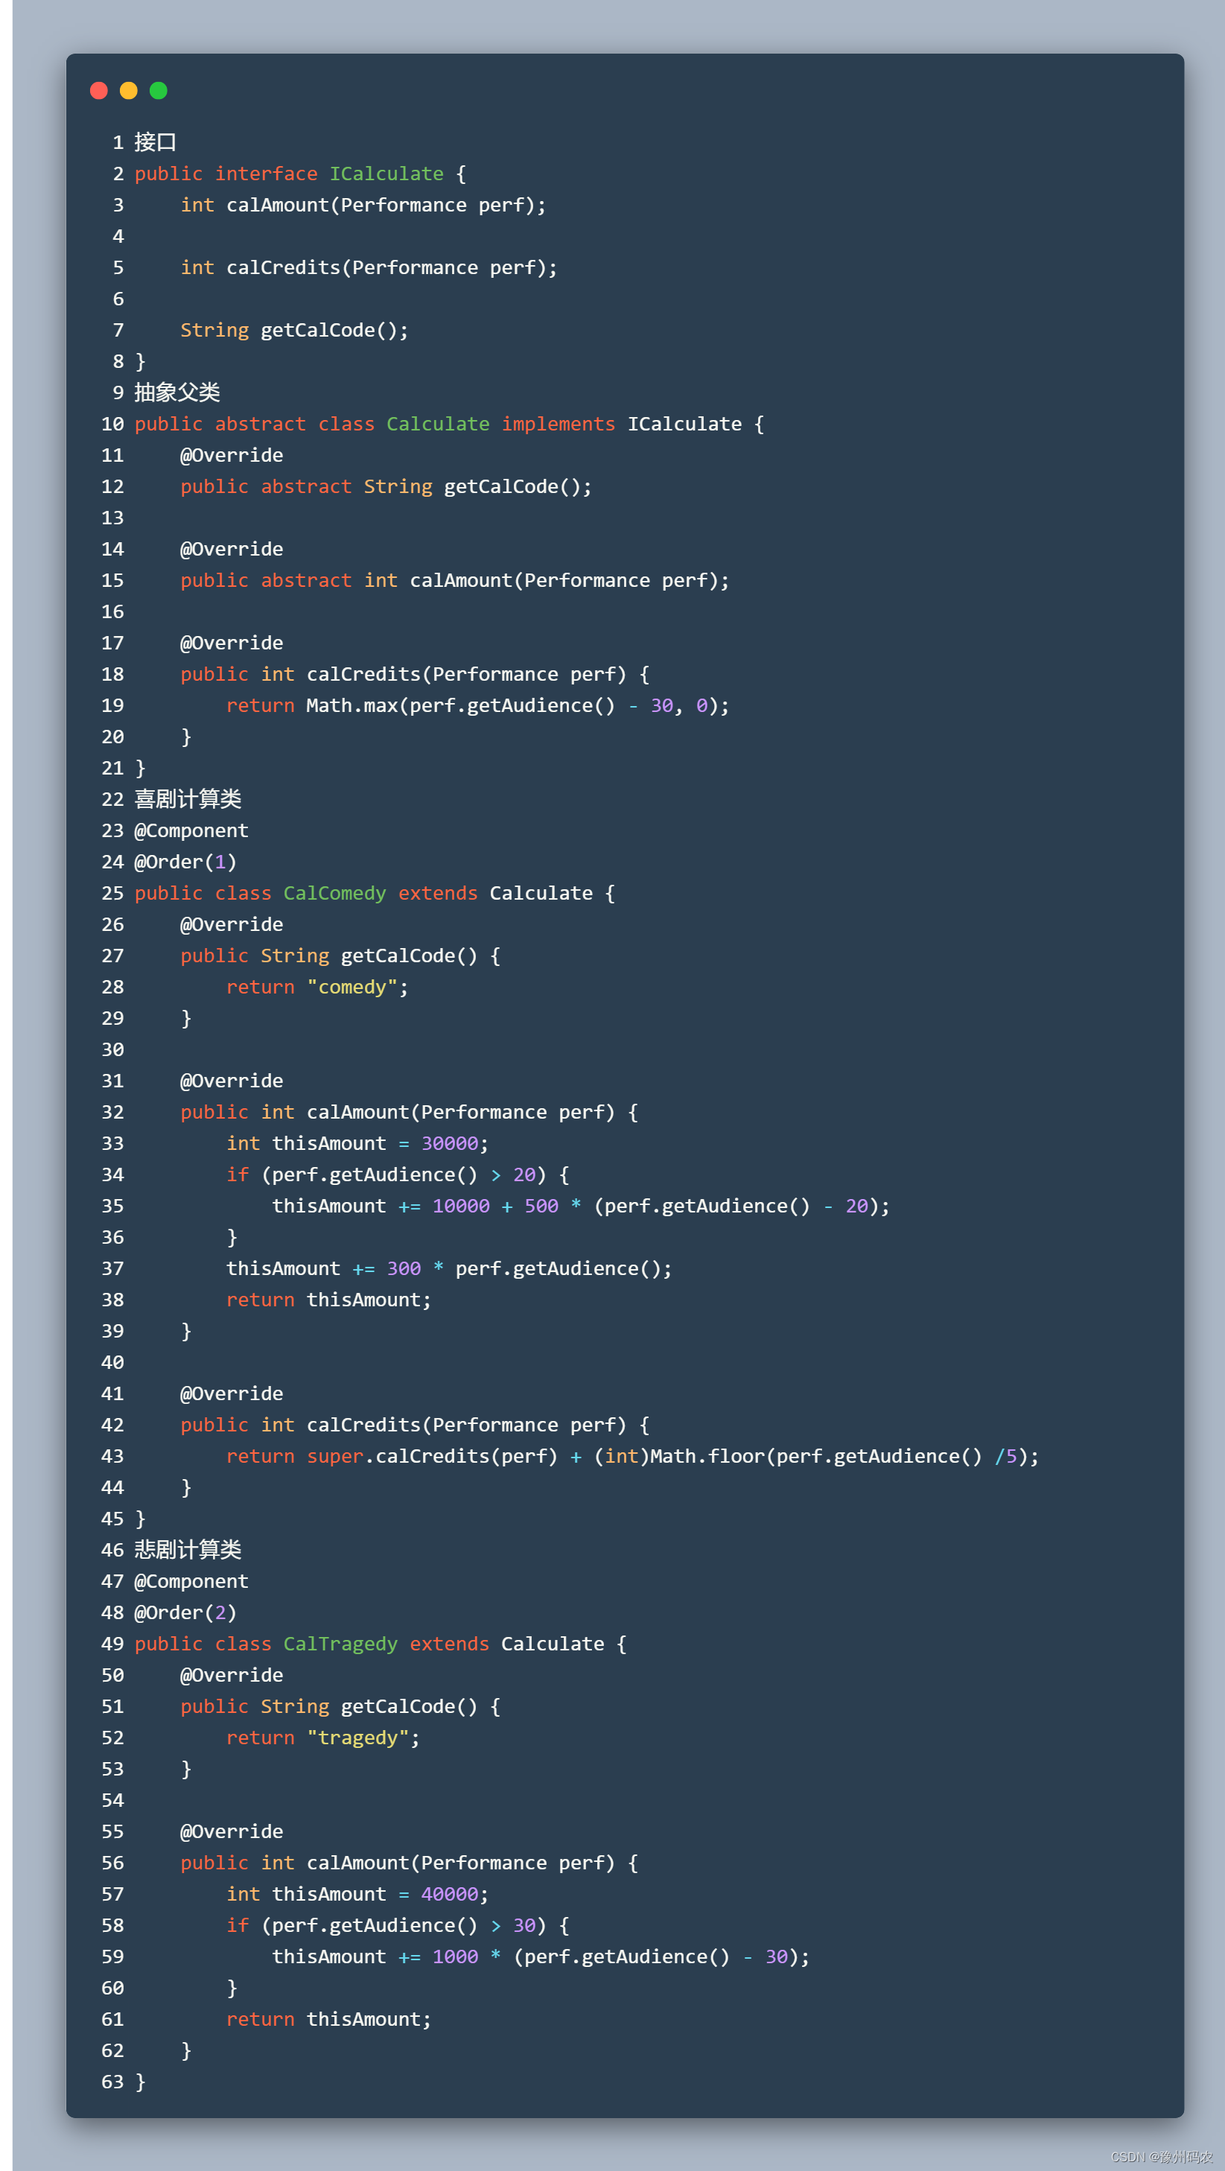Click 'public int calAmount(Performance perf) {' on line 56
The height and width of the screenshot is (2171, 1225).
pyautogui.click(x=410, y=1863)
